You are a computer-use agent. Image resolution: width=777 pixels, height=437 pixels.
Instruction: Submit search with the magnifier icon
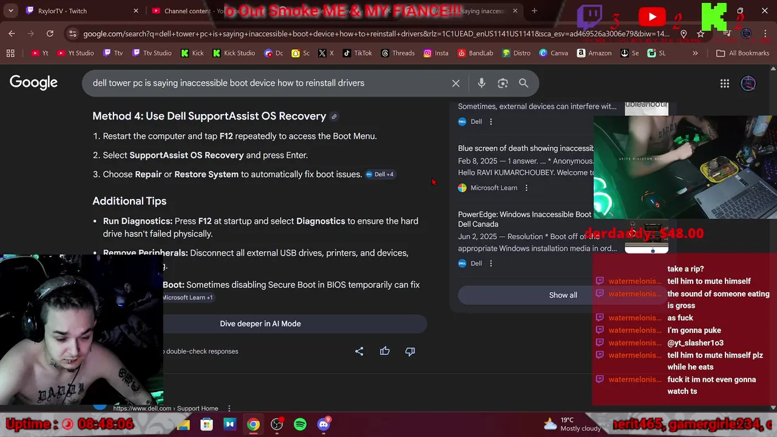pos(523,83)
